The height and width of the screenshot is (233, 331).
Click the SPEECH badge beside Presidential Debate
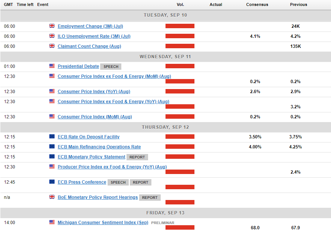[111, 67]
